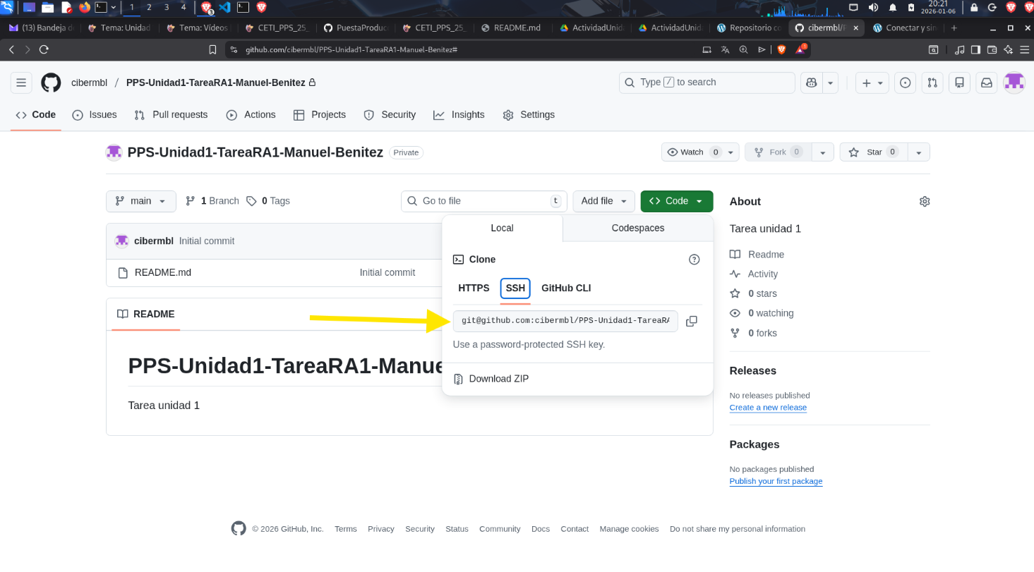Open Issues icon in top header bar
This screenshot has width=1034, height=572.
tap(906, 83)
